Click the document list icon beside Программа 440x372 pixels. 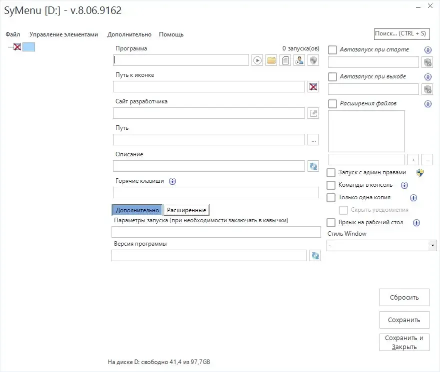coord(285,60)
